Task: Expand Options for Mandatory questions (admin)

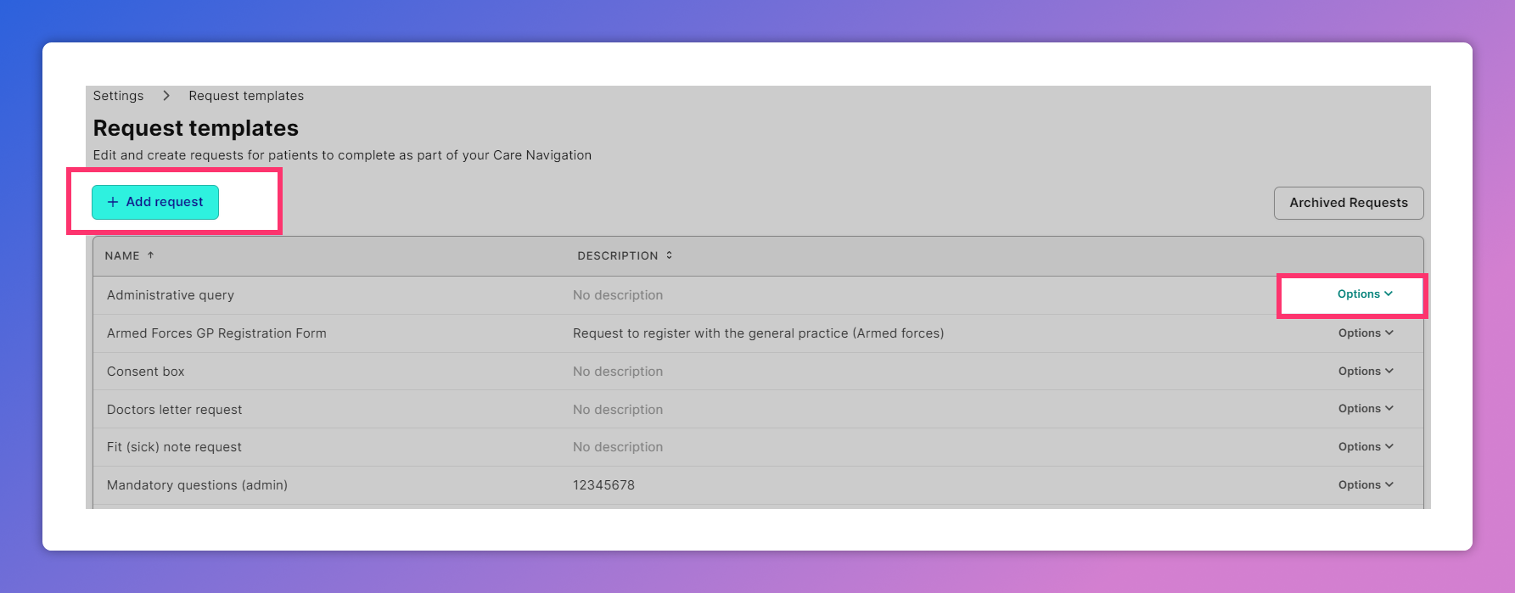Action: coord(1365,485)
